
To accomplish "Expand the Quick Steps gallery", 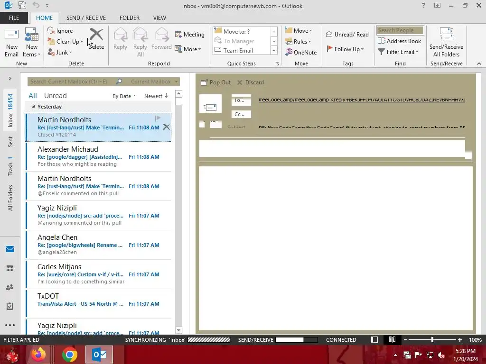I will (x=274, y=50).
